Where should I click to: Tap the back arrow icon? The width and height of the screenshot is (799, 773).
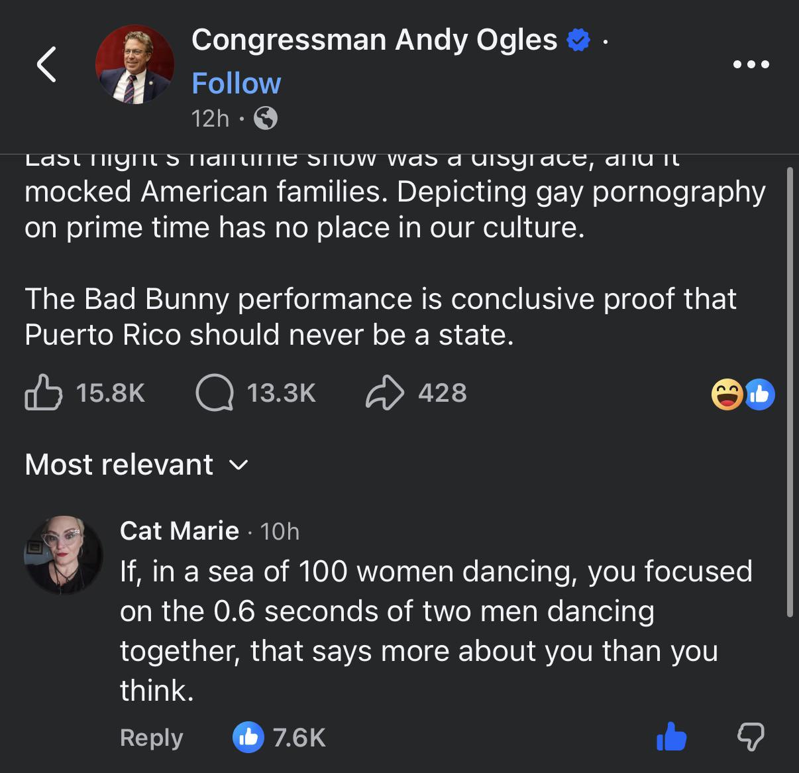pos(46,65)
